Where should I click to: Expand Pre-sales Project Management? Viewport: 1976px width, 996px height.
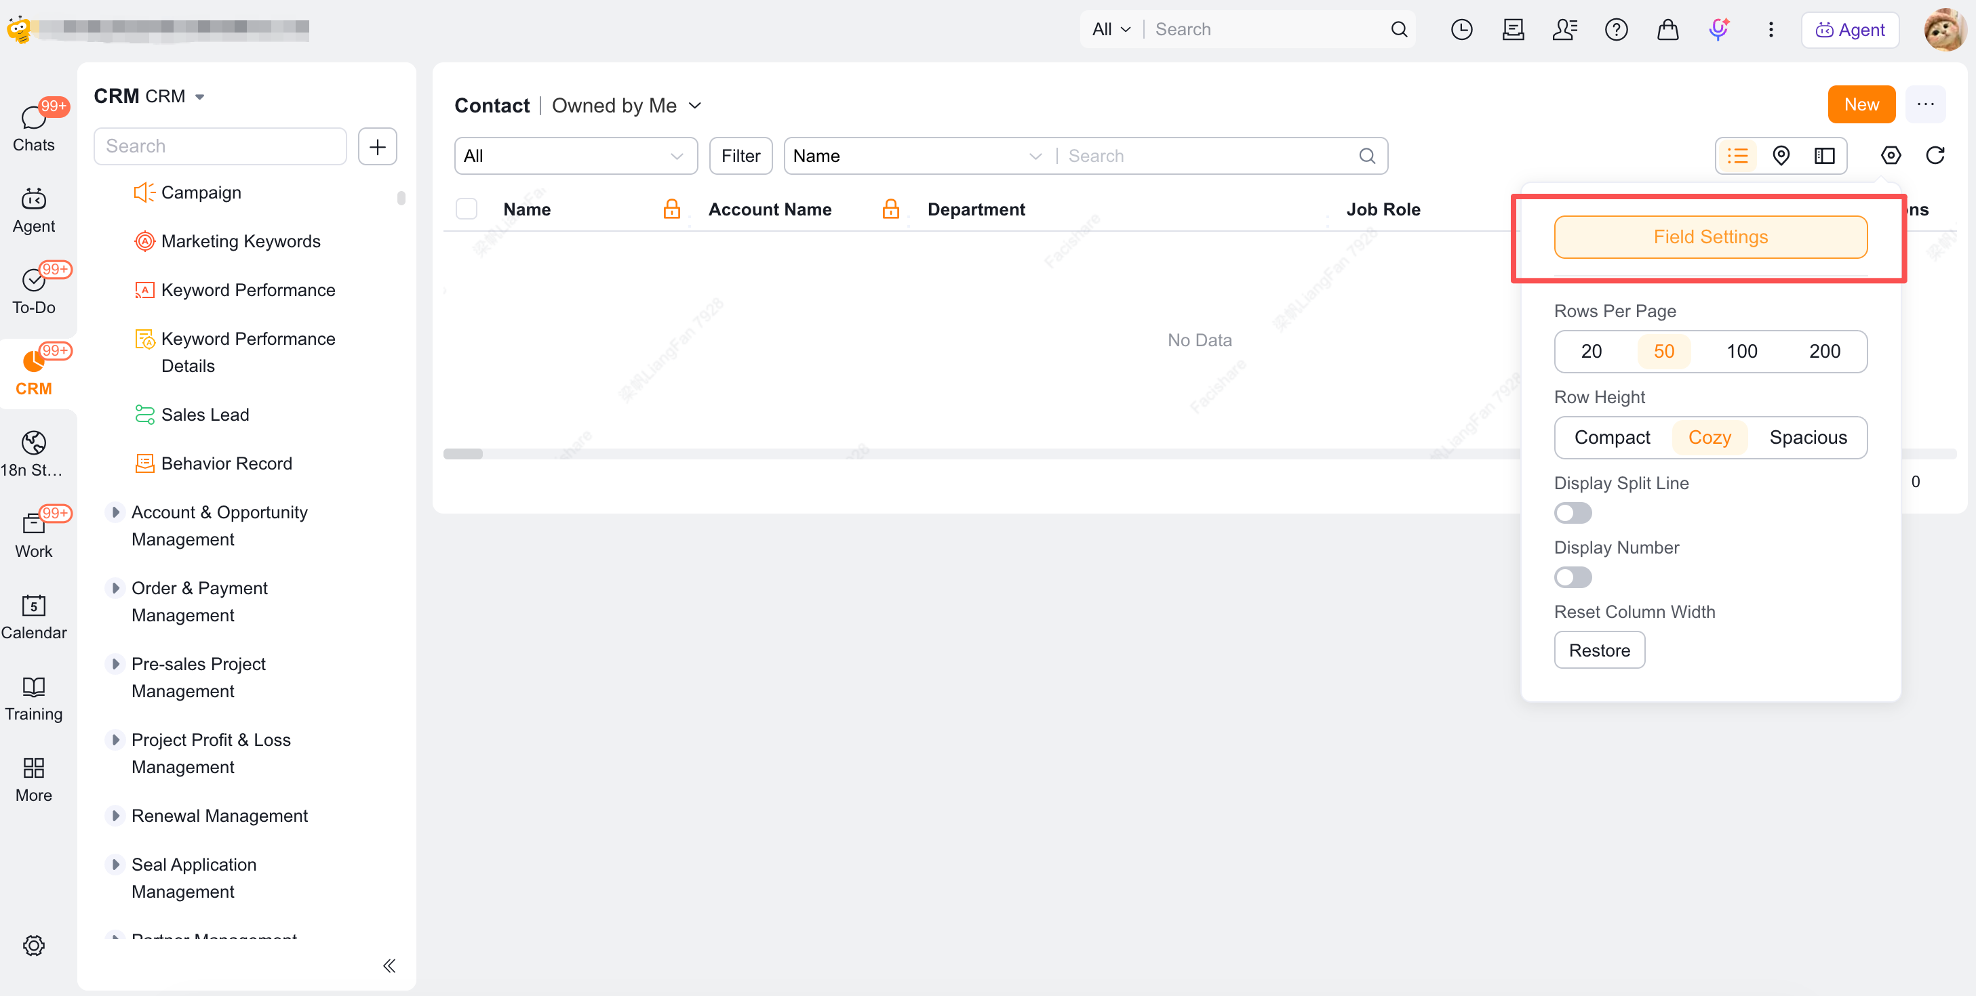(x=115, y=663)
